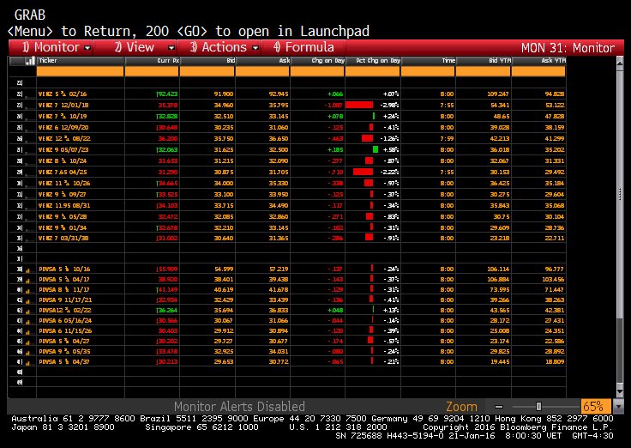The height and width of the screenshot is (448, 631).
Task: Select the VENZ 7 12/01/18 ticker
Action: click(x=63, y=106)
